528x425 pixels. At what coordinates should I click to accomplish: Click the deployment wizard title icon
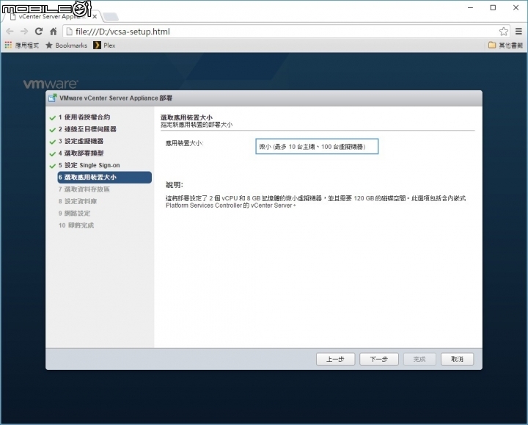click(x=52, y=98)
